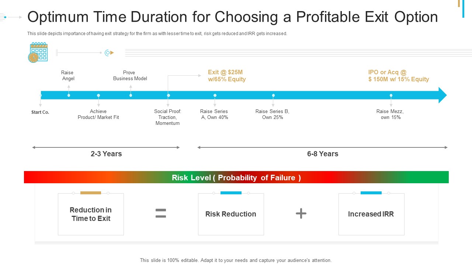Click the plus sign symbol

click(x=301, y=213)
